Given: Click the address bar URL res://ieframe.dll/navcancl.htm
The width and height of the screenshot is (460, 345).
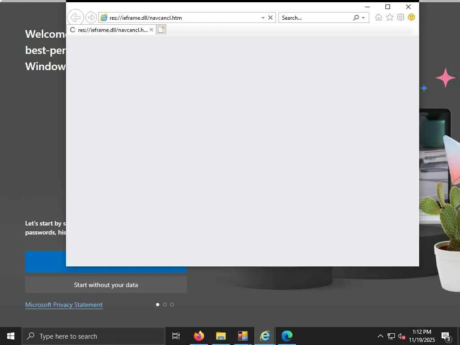Looking at the screenshot, I should click(x=146, y=18).
